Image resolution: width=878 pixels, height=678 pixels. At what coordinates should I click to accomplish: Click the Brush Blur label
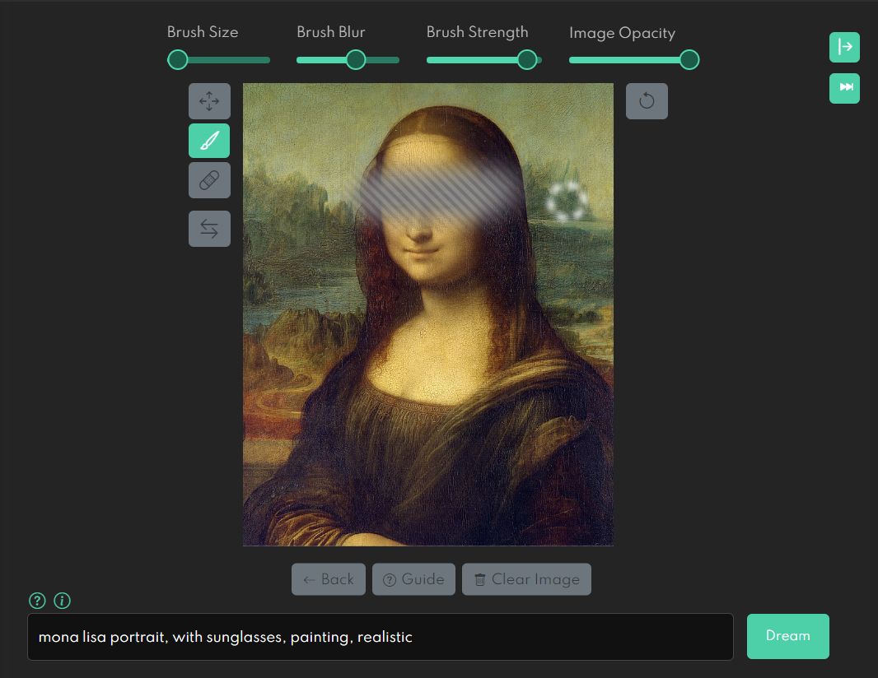331,32
